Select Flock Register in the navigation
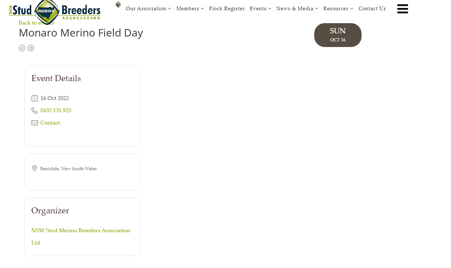This screenshot has height=268, width=451. point(227,8)
